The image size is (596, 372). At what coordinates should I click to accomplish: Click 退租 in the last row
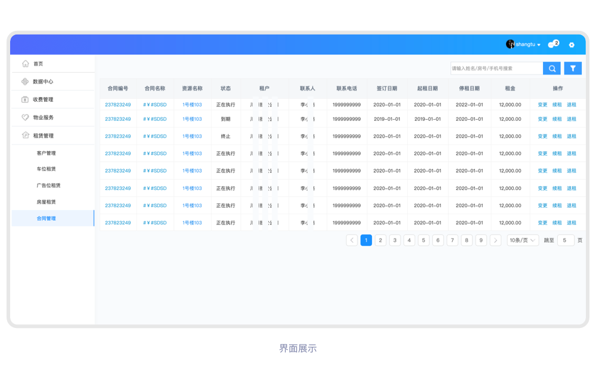(x=572, y=223)
